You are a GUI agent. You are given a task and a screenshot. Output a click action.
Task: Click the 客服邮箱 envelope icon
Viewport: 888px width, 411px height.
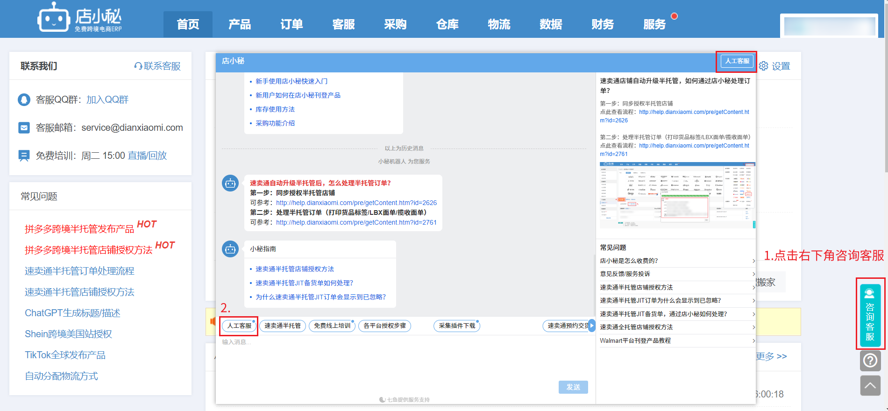[x=24, y=128]
